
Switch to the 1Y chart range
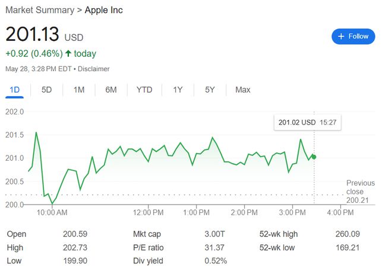click(x=178, y=90)
